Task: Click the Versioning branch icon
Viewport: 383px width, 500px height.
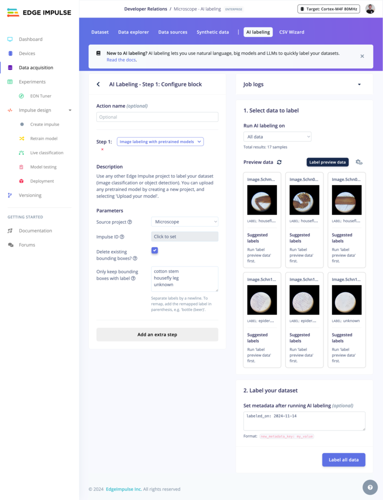Action: click(10, 195)
